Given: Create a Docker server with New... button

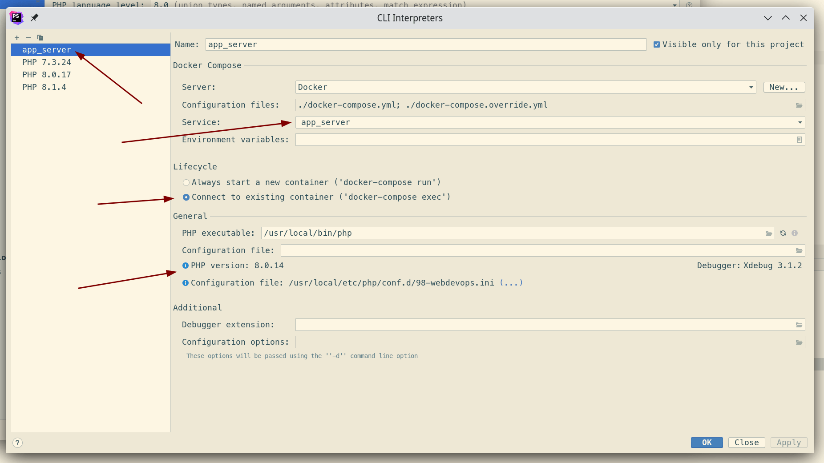Looking at the screenshot, I should 783,87.
